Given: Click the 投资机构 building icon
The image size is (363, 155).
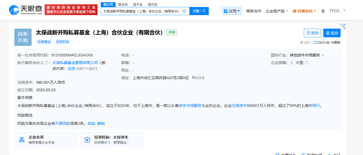Looking at the screenshot, I should pos(87,140).
